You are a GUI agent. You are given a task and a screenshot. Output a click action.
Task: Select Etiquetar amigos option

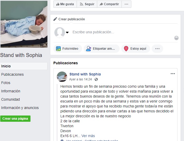pos(102,49)
